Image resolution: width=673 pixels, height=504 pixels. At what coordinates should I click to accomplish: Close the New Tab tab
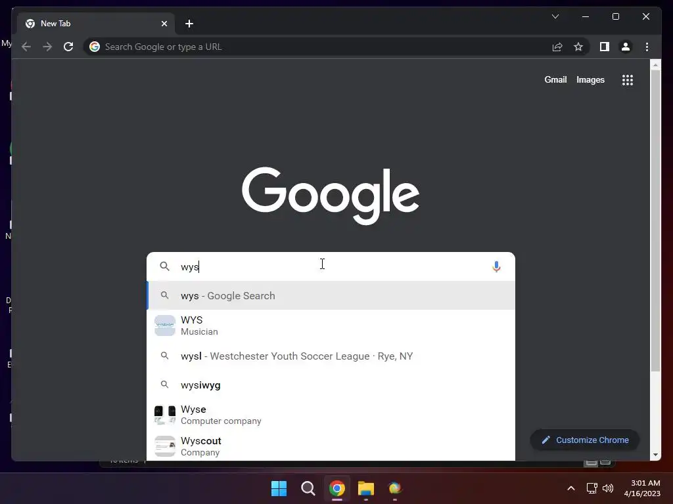[164, 24]
